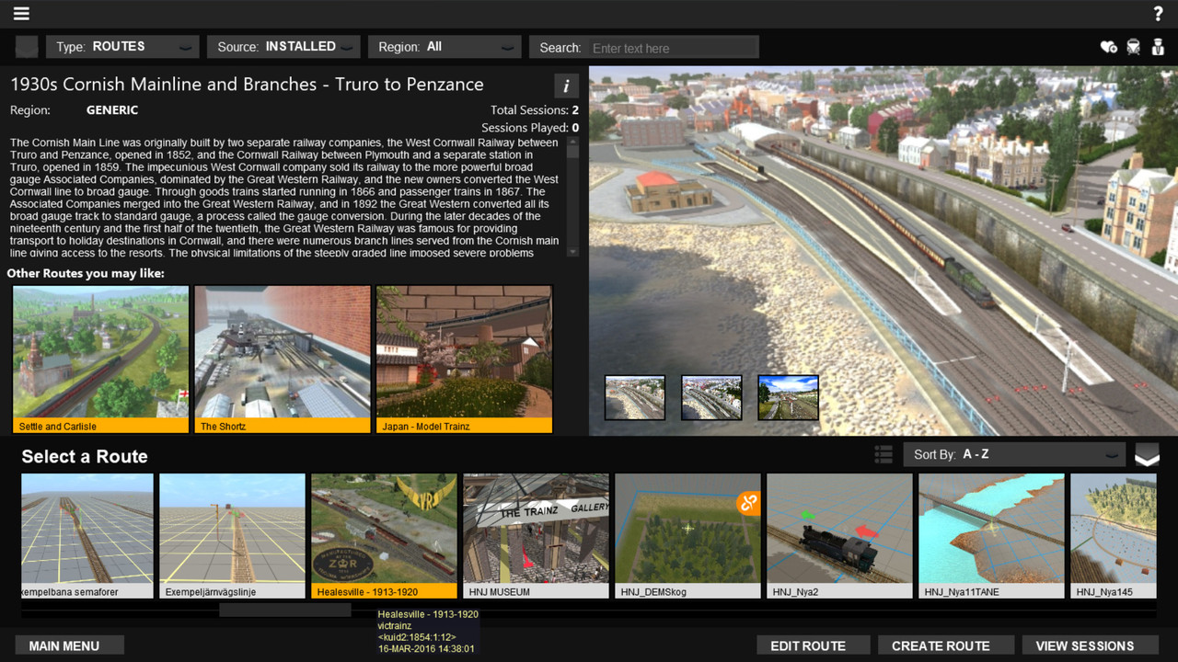Click the 'GENERIC' region value
The height and width of the screenshot is (662, 1178).
pos(112,110)
